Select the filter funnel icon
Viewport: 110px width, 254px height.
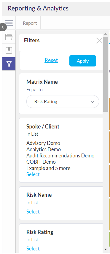pos(9,64)
